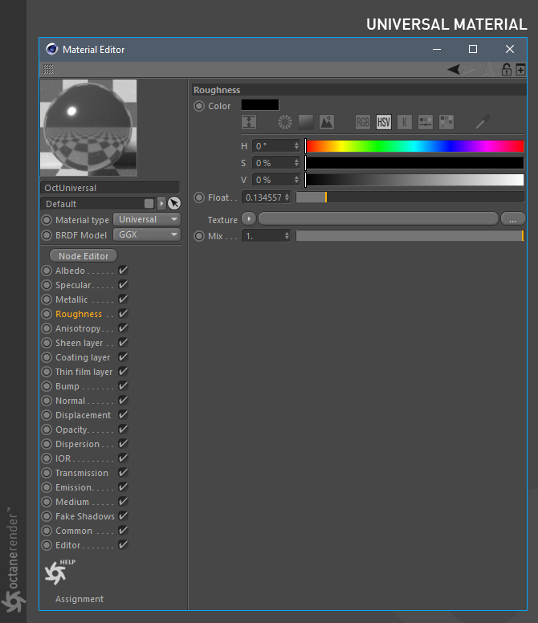Go up one level with up arrow
The image size is (538, 623).
pos(488,70)
